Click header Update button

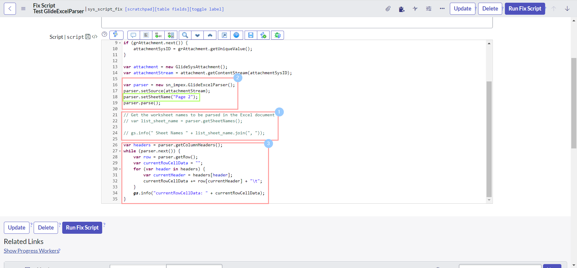click(463, 9)
